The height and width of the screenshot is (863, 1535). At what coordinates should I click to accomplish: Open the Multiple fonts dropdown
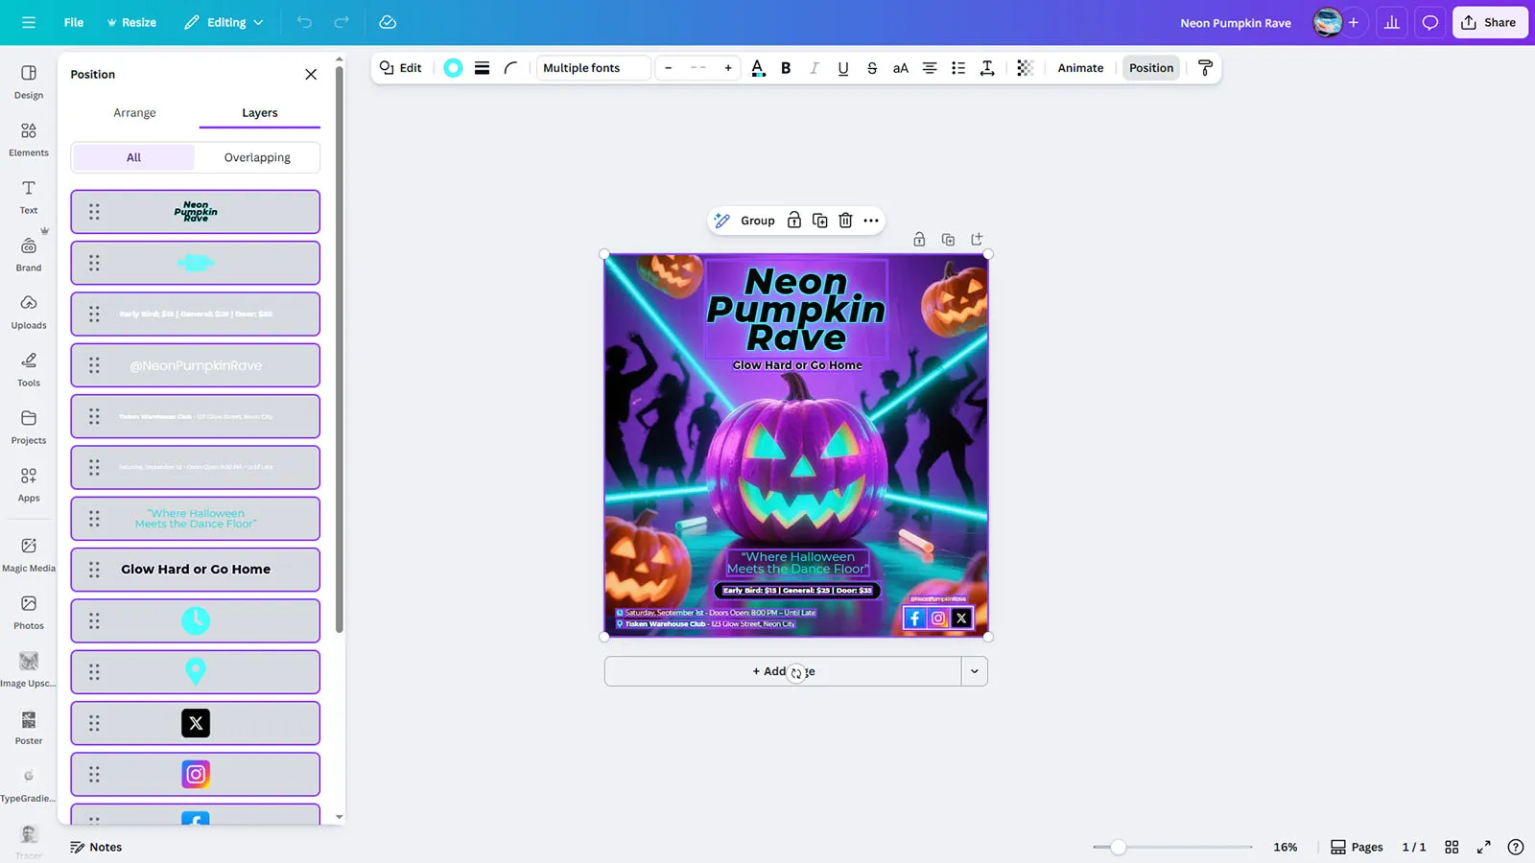click(x=593, y=68)
